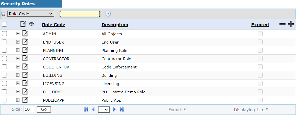Click the edit icon for the PLANNING row
The width and height of the screenshot is (296, 115).
coord(25,50)
